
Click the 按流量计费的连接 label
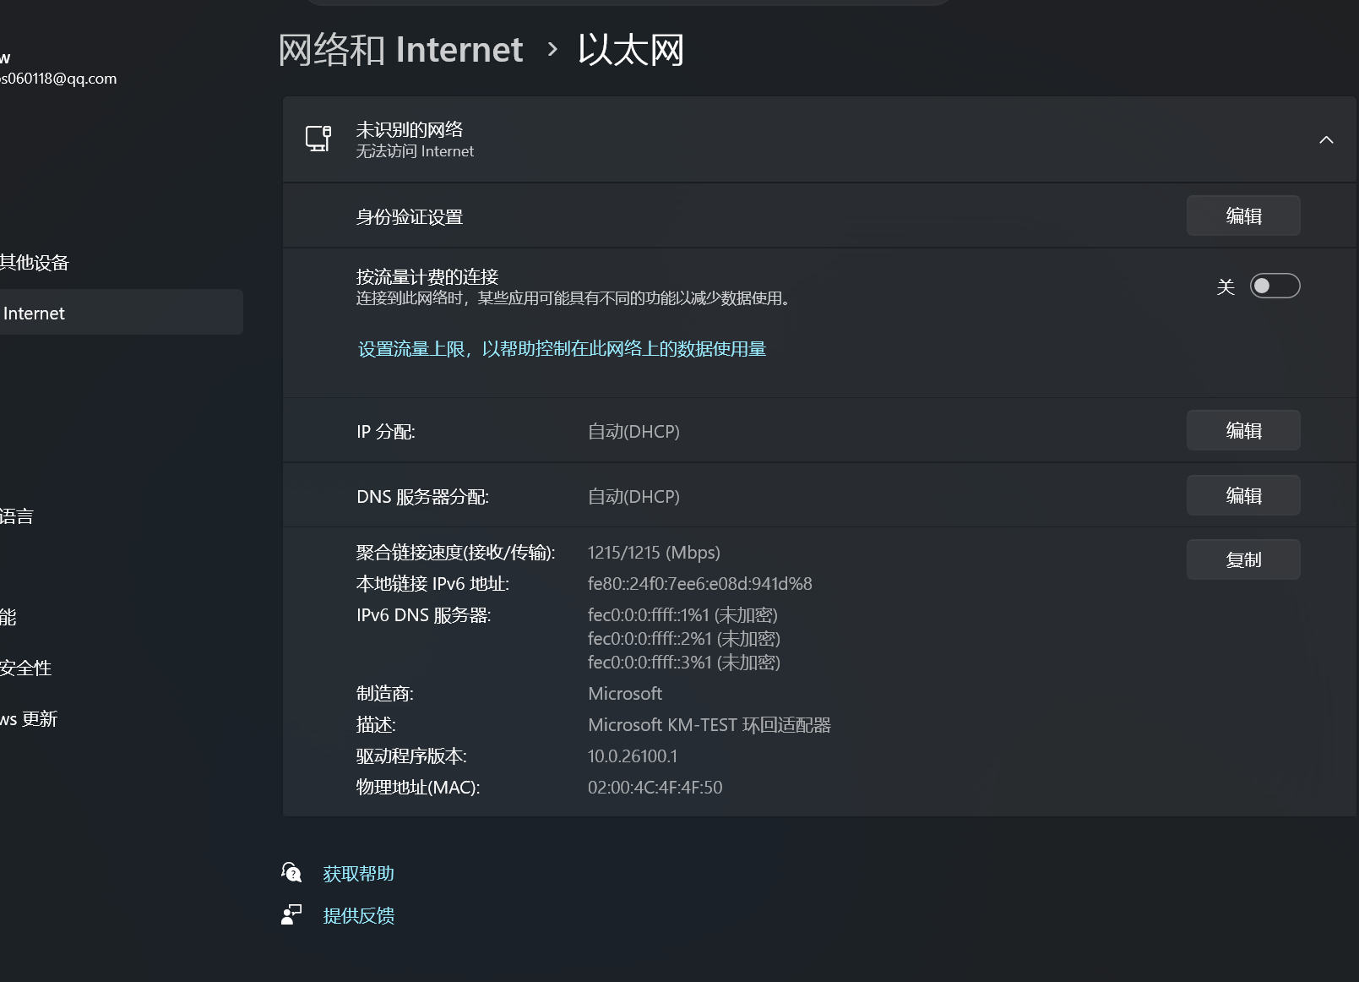pyautogui.click(x=427, y=276)
